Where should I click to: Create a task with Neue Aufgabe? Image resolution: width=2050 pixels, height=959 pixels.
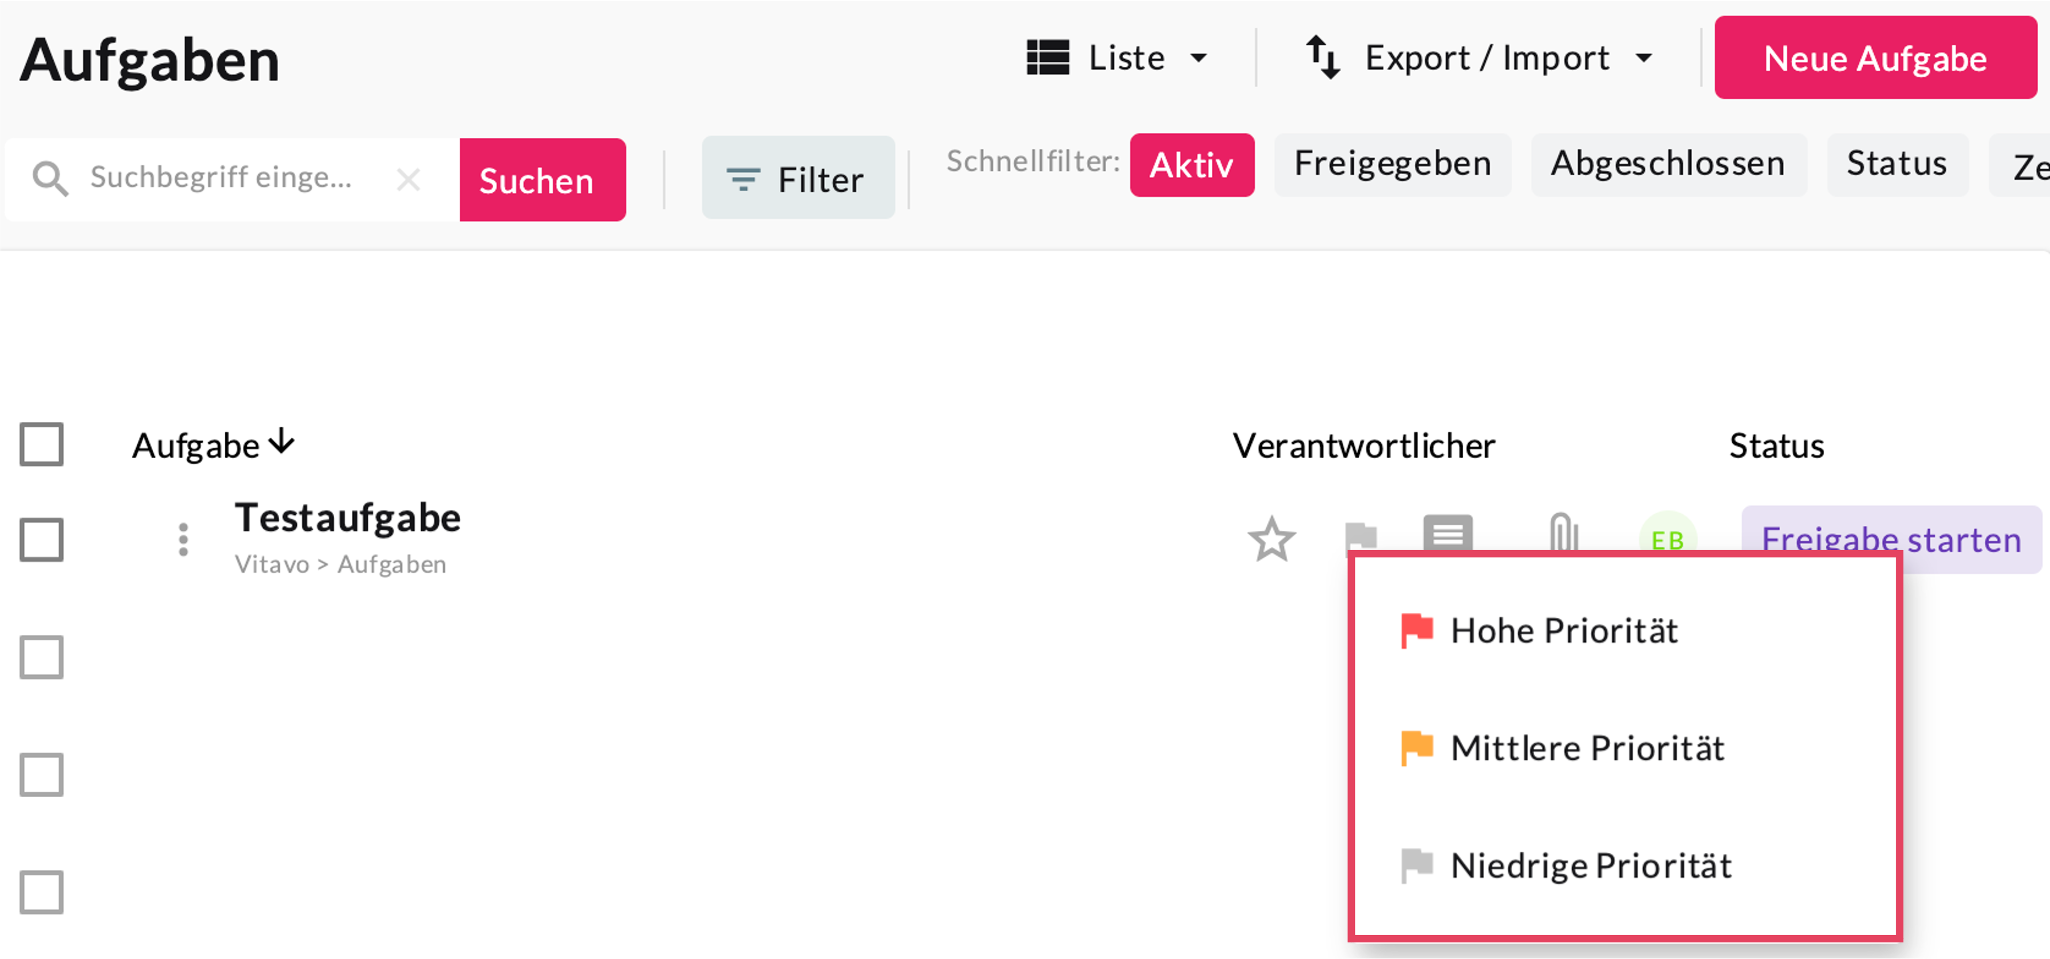[1874, 58]
